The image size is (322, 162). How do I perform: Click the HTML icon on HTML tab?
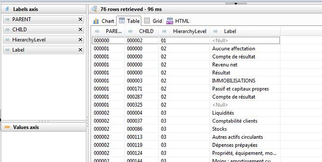pyautogui.click(x=170, y=21)
